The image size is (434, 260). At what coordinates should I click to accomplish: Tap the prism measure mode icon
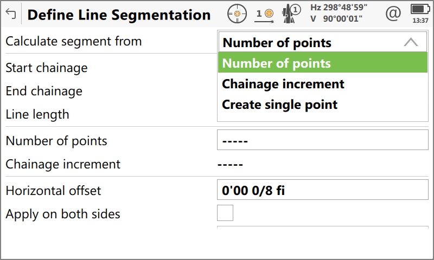point(265,14)
